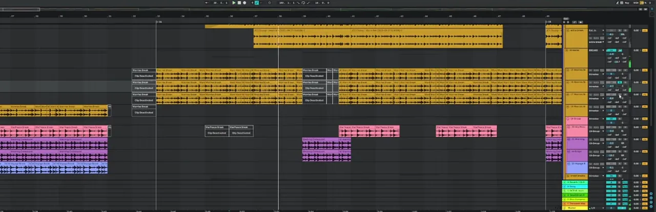Toggle the Loop switch in transport

click(303, 3)
